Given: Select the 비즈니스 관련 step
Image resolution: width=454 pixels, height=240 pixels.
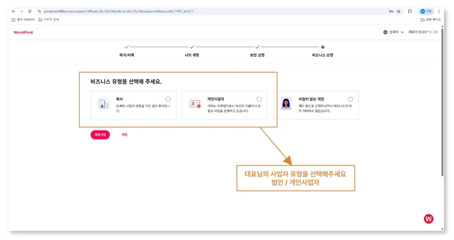Looking at the screenshot, I should click(x=322, y=51).
